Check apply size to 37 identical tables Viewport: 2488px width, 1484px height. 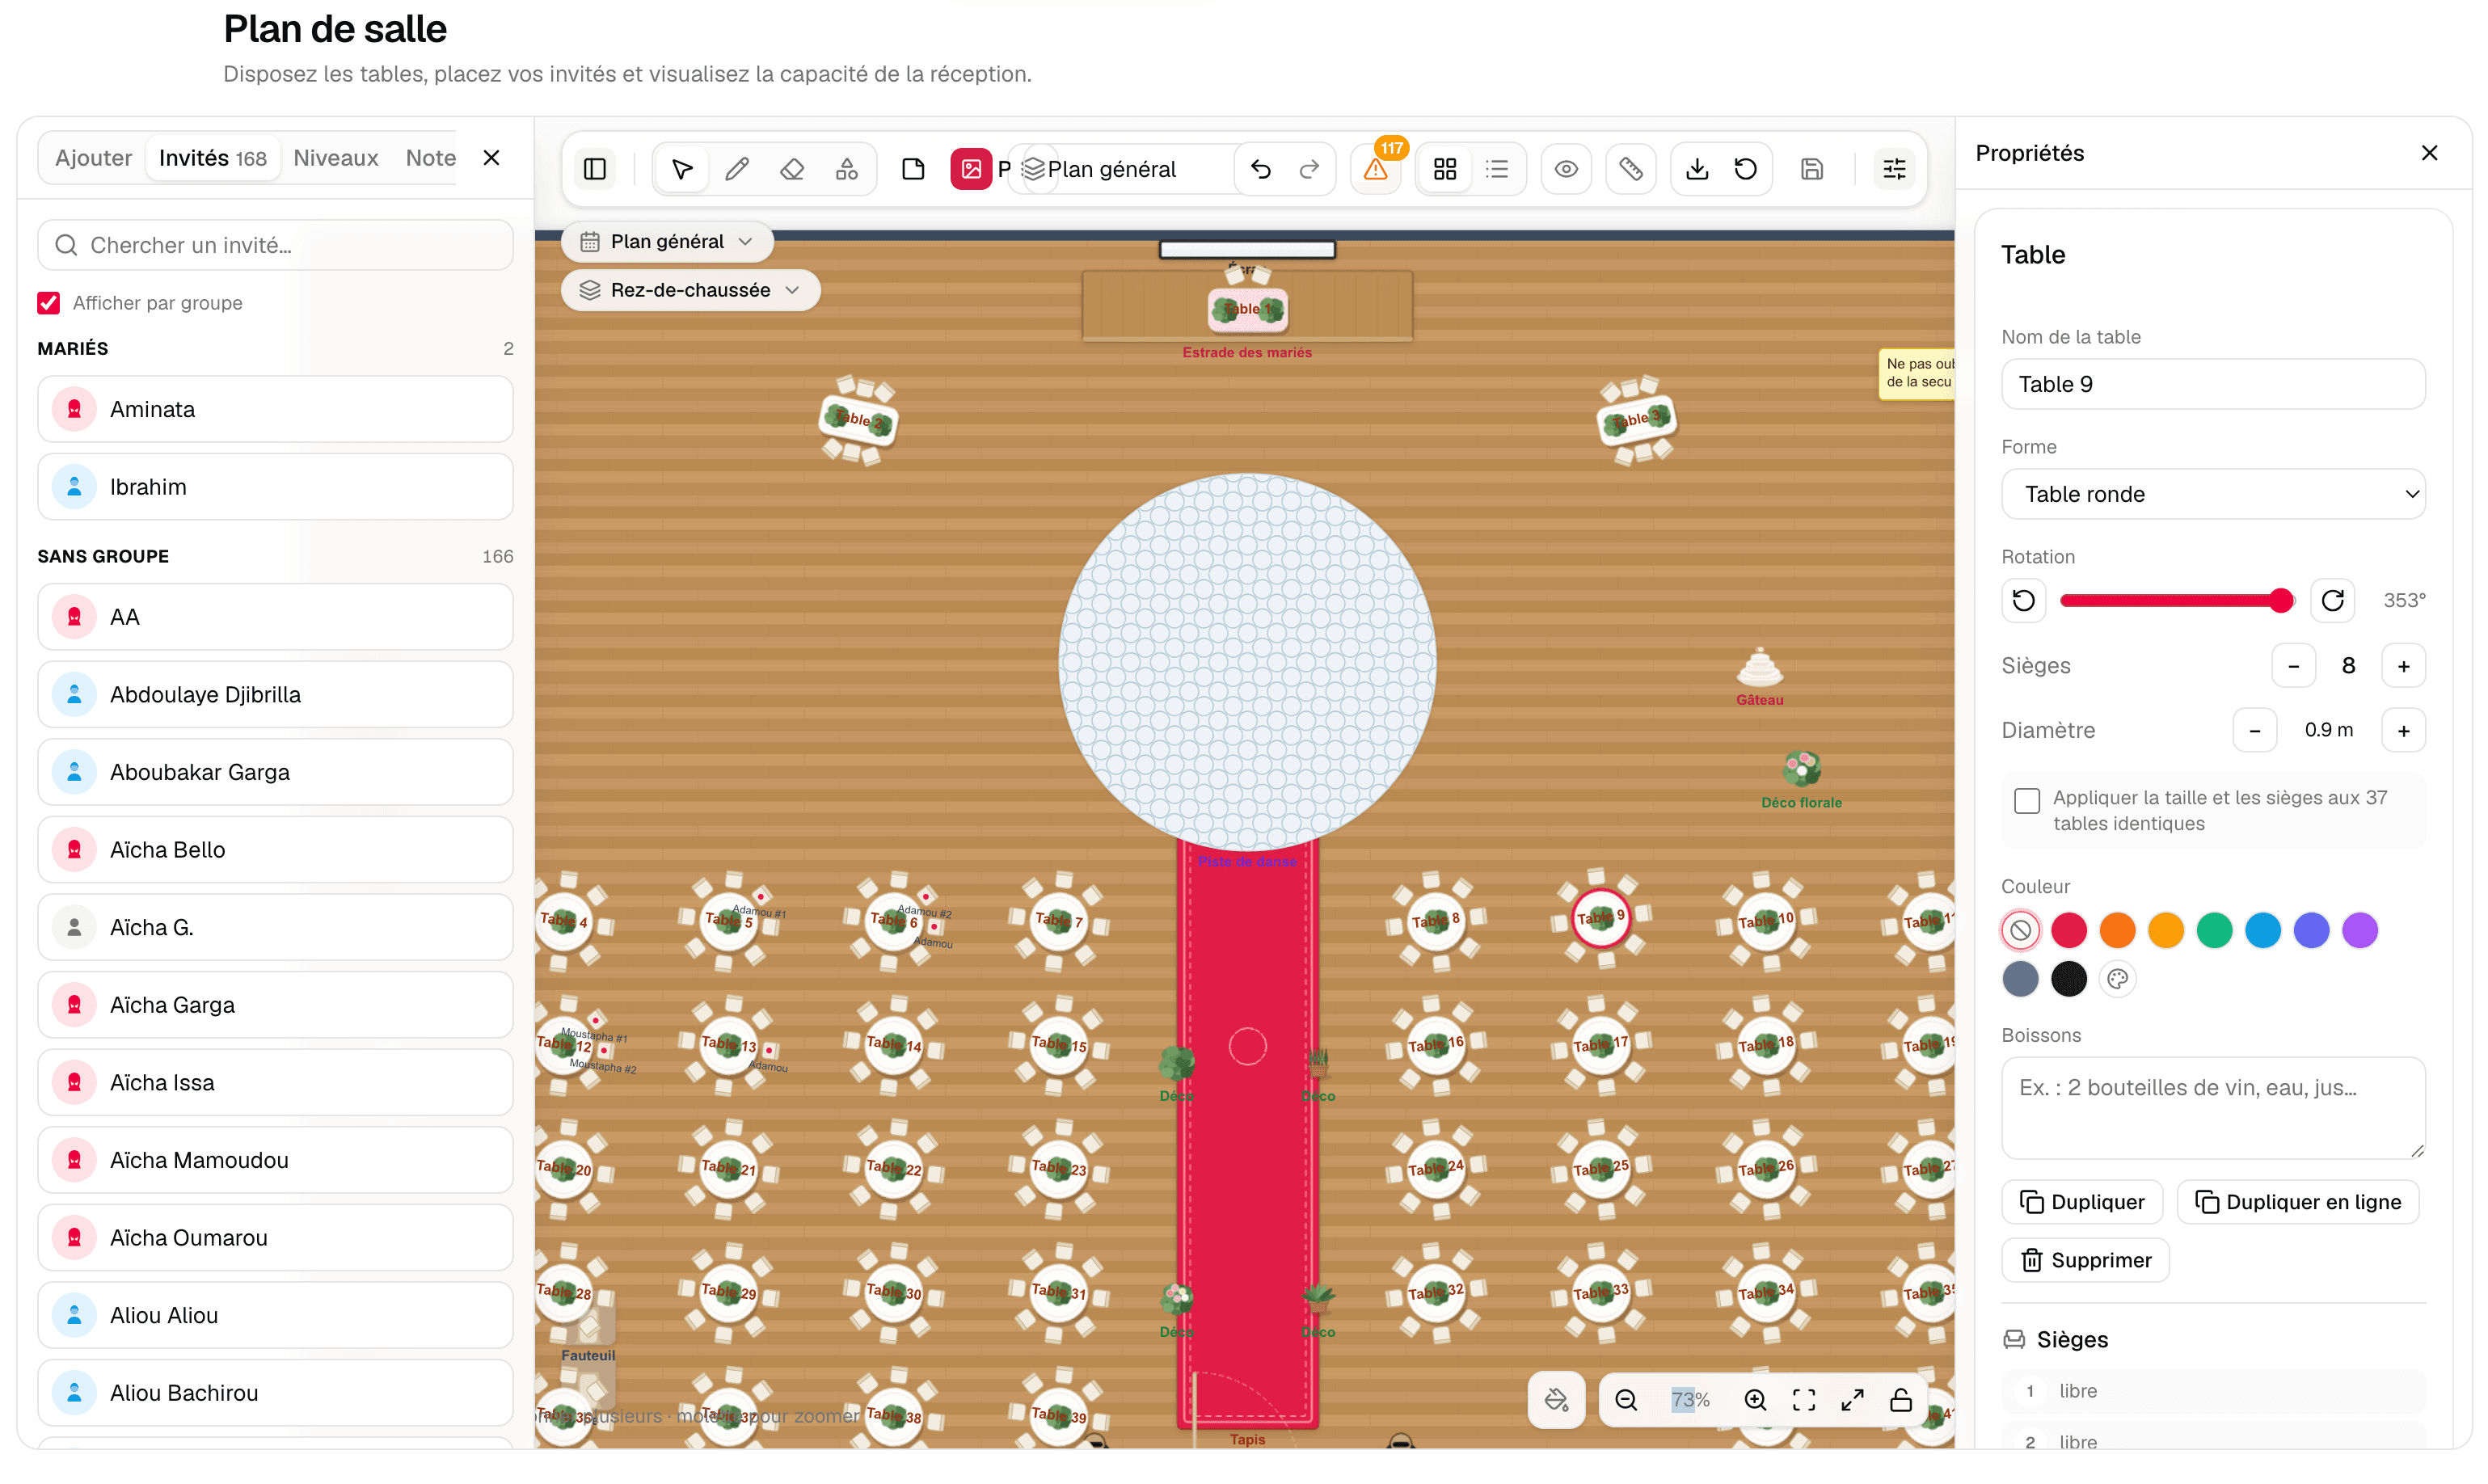[2027, 800]
